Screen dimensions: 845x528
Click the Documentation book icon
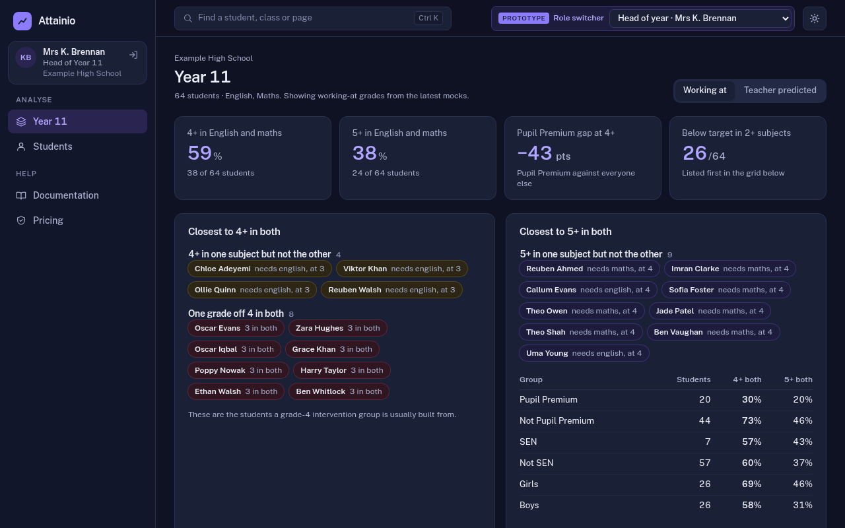pos(21,195)
